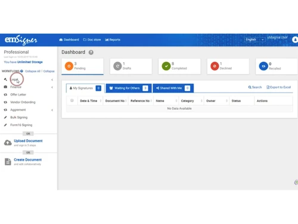The height and width of the screenshot is (224, 298).
Task: Select the Finance workflow
Action: 16,87
